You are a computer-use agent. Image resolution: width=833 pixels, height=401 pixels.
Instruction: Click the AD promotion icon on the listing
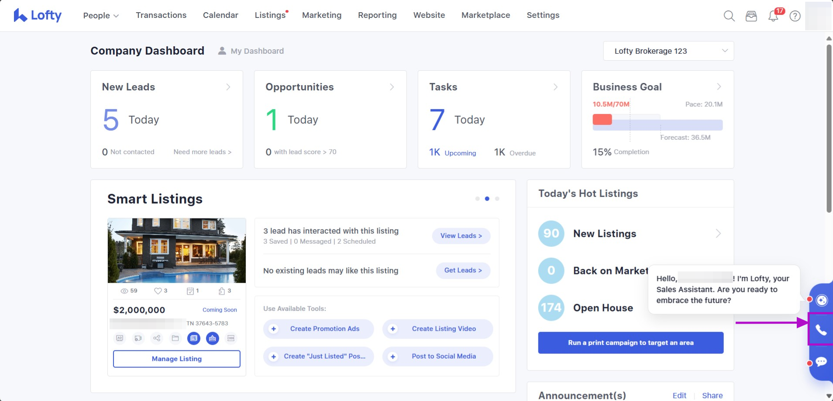[120, 338]
